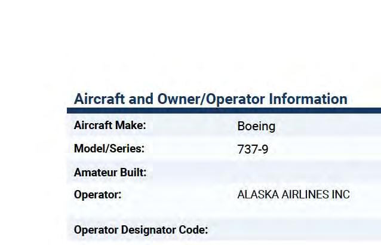381x245 pixels.
Task: Click the word "Designator" in bottom label
Action: point(149,229)
